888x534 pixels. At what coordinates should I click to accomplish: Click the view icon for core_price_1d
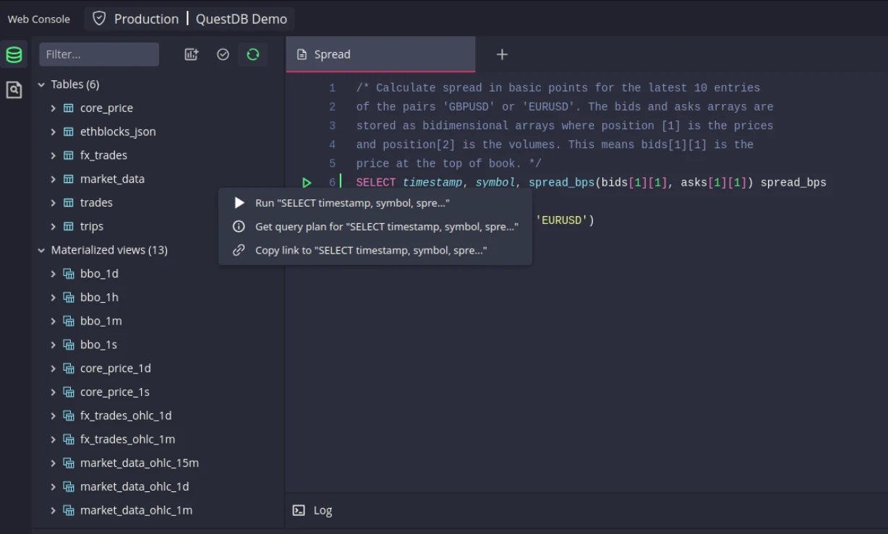69,369
